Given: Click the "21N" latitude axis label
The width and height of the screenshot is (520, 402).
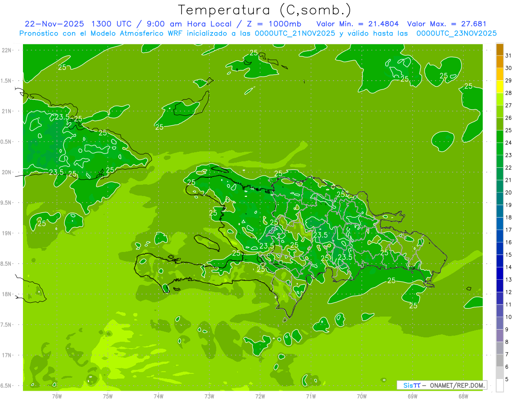Looking at the screenshot, I should coord(7,111).
